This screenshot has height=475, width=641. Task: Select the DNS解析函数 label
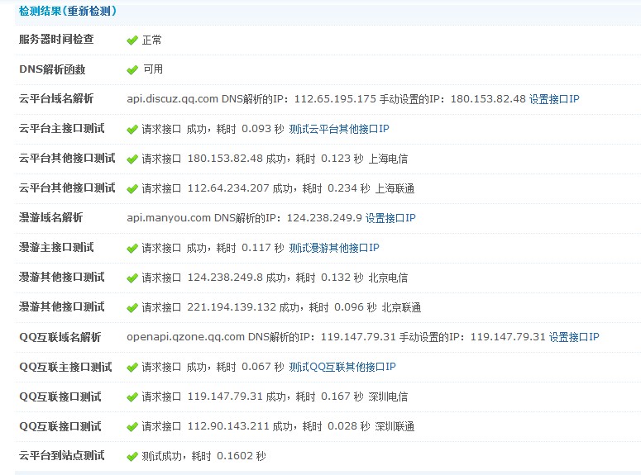[52, 69]
